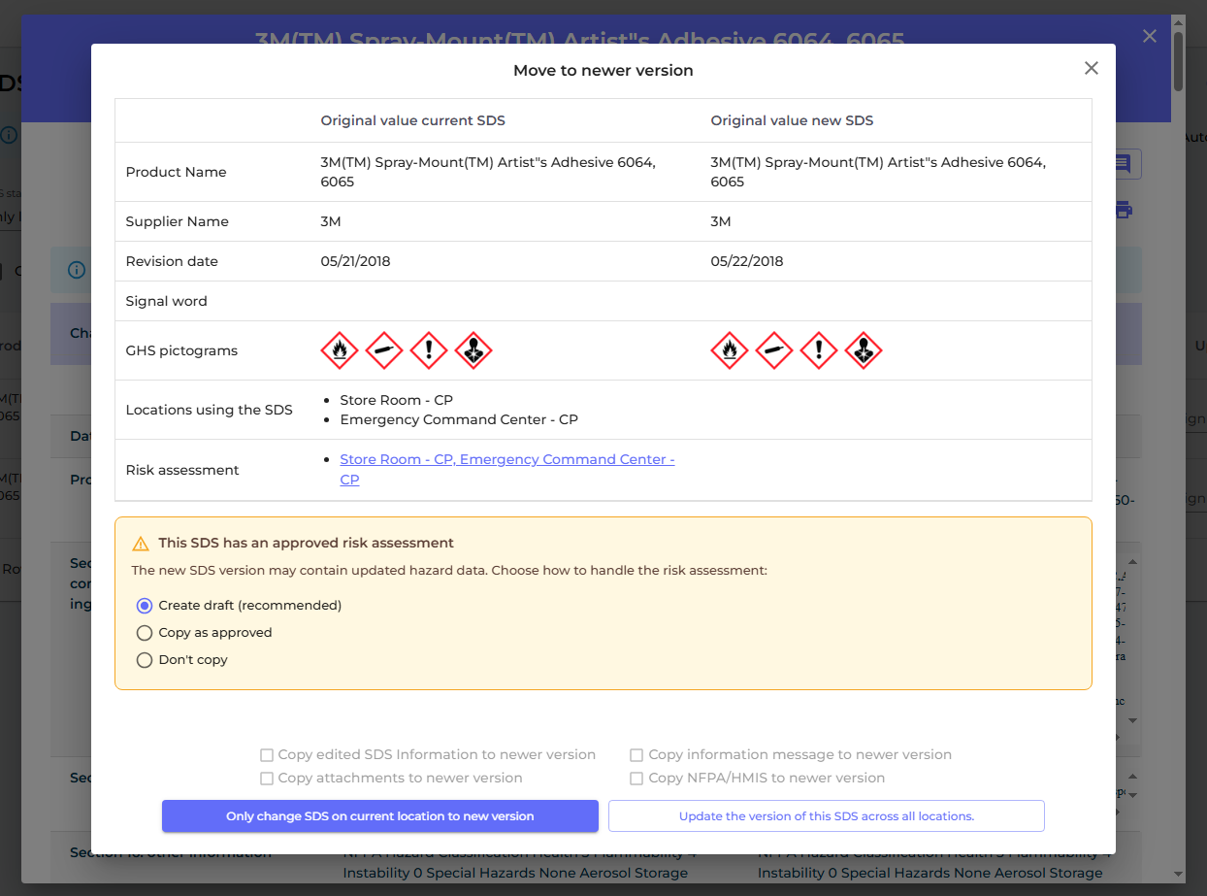
Task: Click flame pictogram in current SDS column
Action: (x=340, y=350)
